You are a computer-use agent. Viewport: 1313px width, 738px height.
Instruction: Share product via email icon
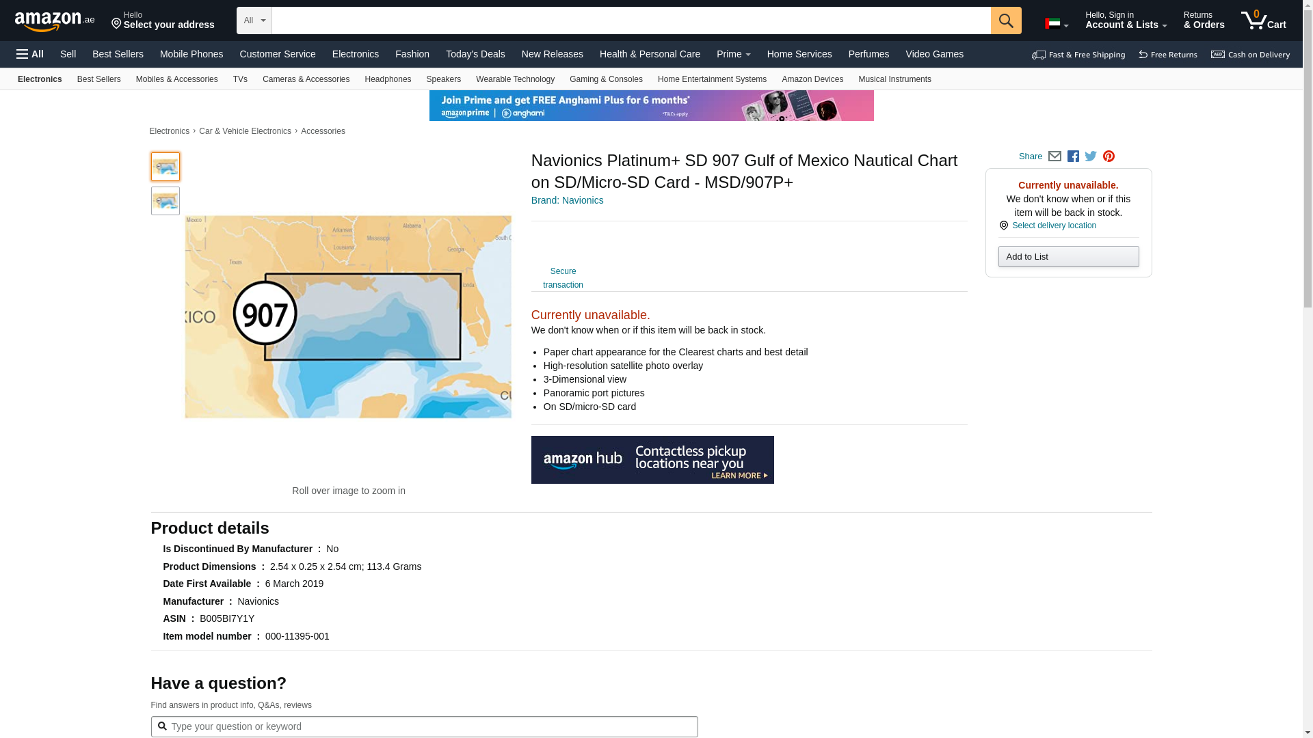click(x=1055, y=156)
